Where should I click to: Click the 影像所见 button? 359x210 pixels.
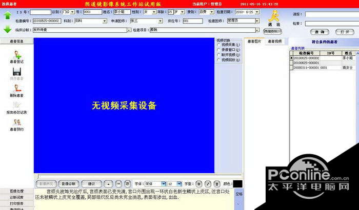46,184
